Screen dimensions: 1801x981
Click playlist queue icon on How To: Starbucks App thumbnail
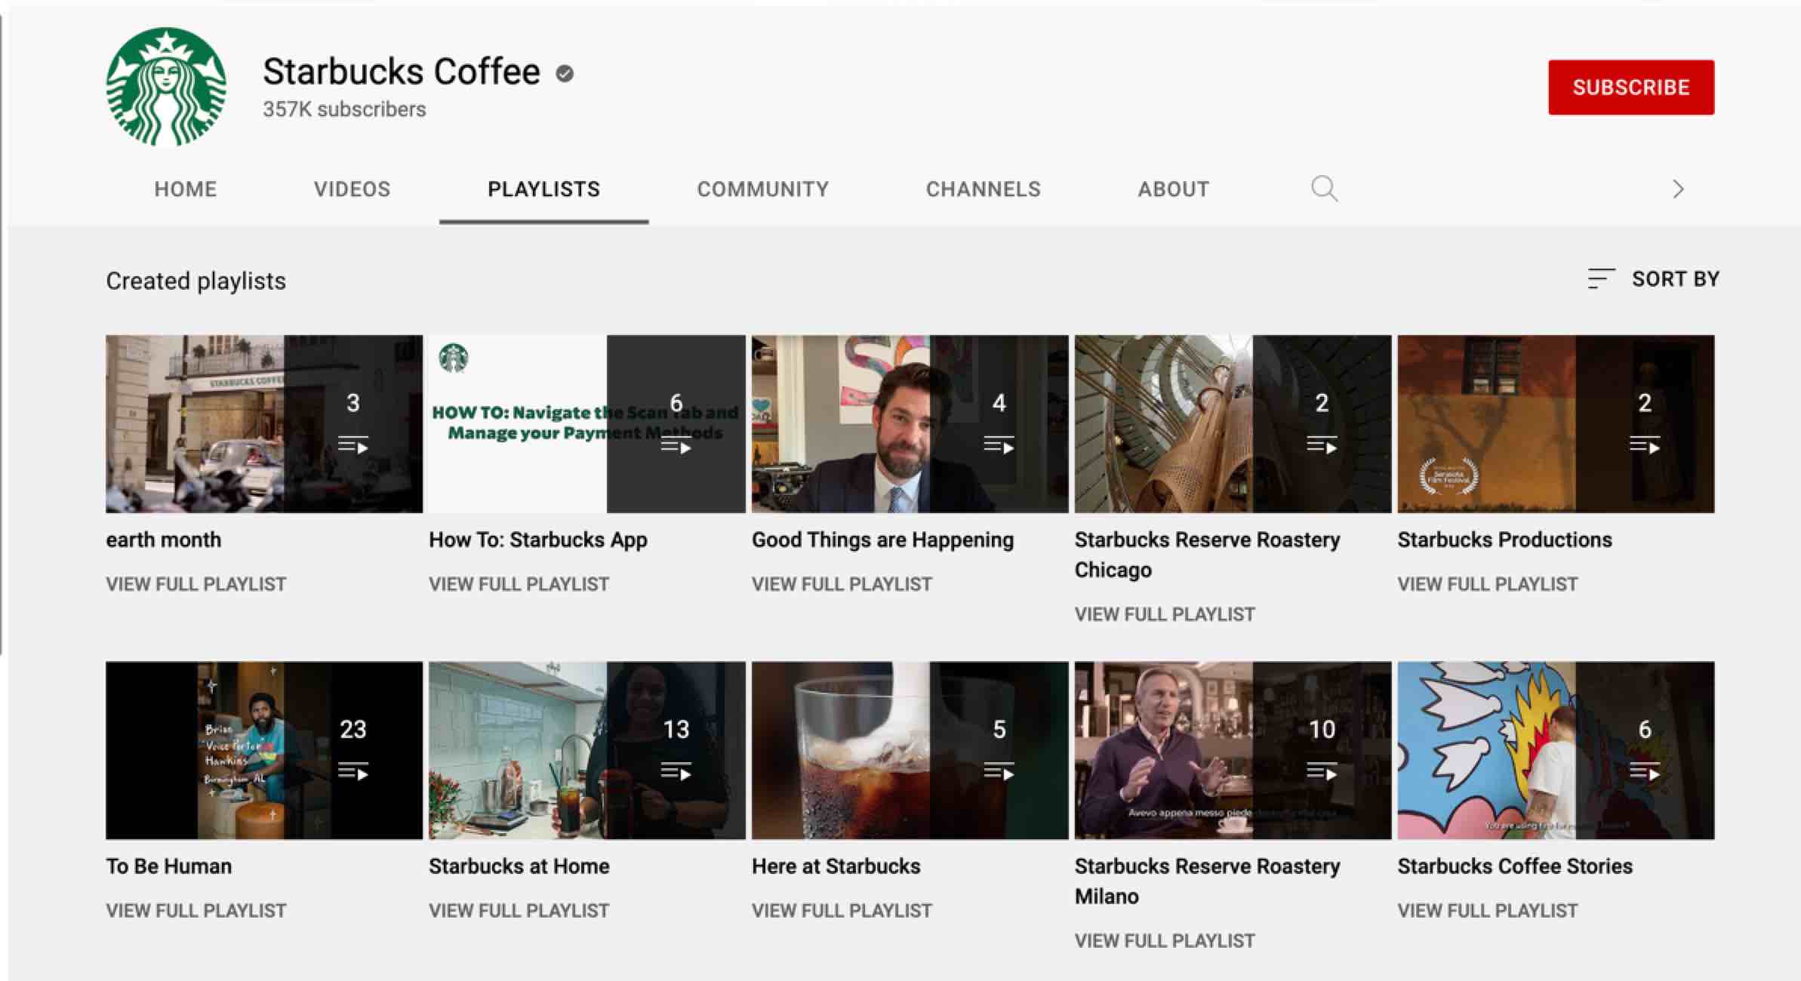pyautogui.click(x=676, y=445)
